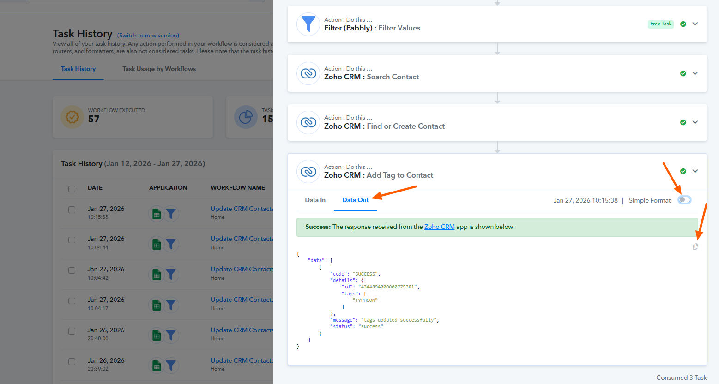Image resolution: width=719 pixels, height=384 pixels.
Task: Expand the Search Contact step chevron
Action: pyautogui.click(x=695, y=73)
